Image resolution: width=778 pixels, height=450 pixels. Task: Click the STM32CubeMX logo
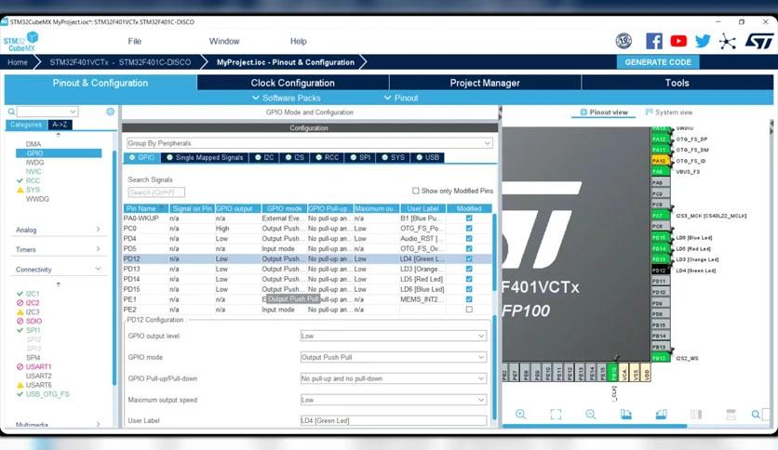pyautogui.click(x=20, y=41)
